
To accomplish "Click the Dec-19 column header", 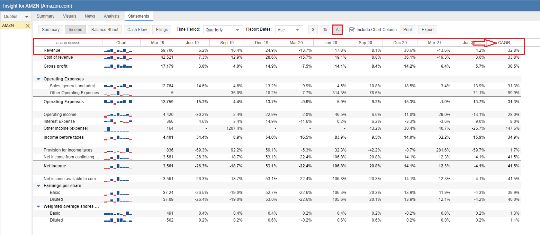I will (x=262, y=43).
